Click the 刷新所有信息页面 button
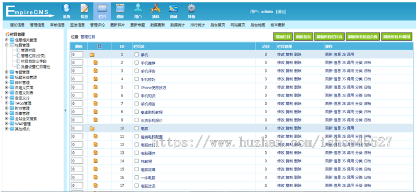Image resolution: width=417 pixels, height=193 pixels. coord(363,37)
